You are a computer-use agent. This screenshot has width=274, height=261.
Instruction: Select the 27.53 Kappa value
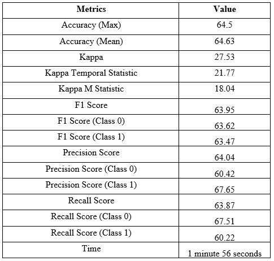click(x=224, y=57)
